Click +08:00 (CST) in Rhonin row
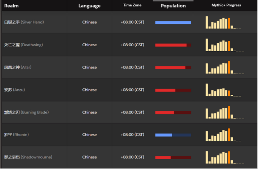The height and width of the screenshot is (169, 259). (132, 135)
